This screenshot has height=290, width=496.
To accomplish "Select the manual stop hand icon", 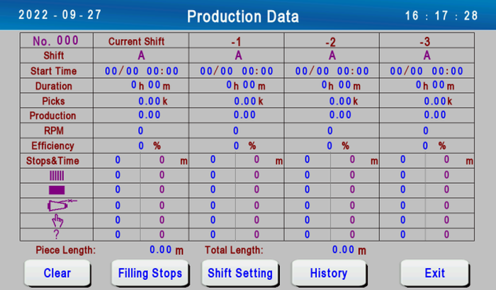I will [57, 221].
